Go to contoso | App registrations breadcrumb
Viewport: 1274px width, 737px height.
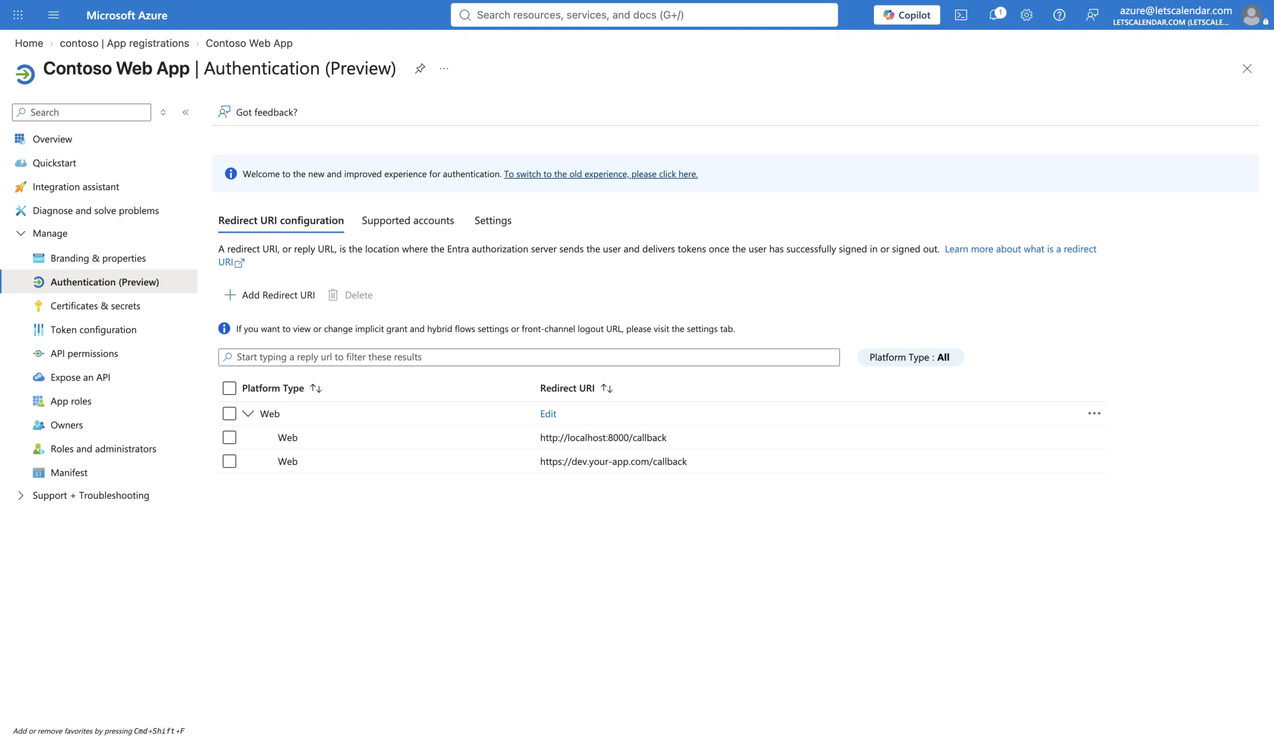coord(124,43)
